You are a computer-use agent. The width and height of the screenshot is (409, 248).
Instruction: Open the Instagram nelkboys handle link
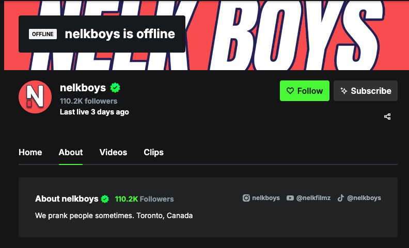click(x=266, y=198)
